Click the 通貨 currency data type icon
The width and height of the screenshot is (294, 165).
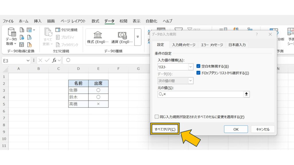(x=122, y=36)
